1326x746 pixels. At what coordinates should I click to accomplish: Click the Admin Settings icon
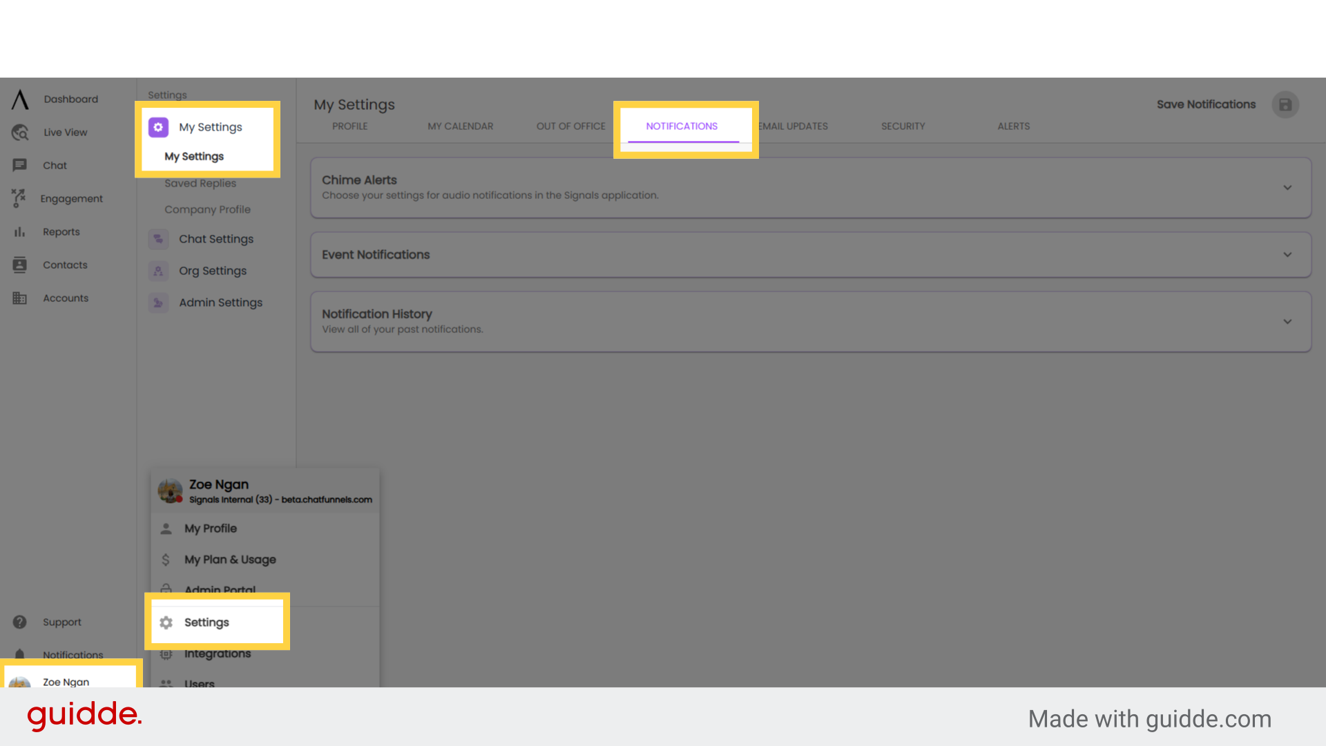(158, 303)
